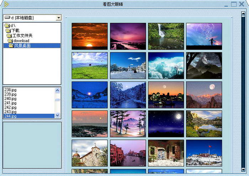
Task: Open the d: local disk drive dropdown
Action: point(58,18)
